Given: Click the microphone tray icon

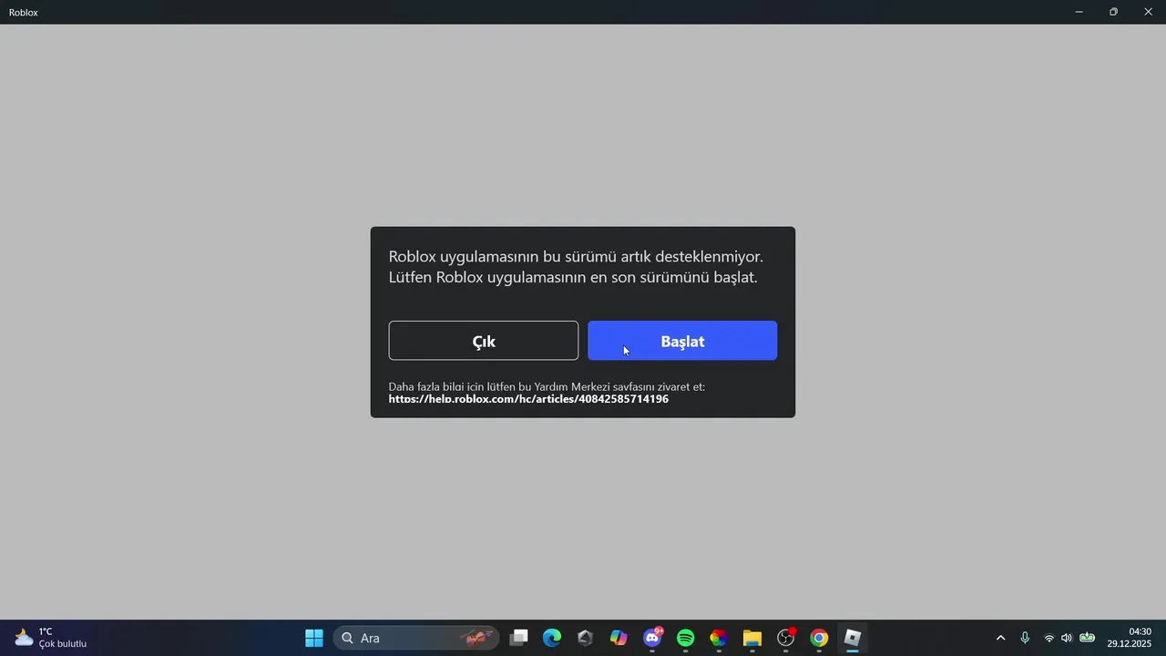Looking at the screenshot, I should tap(1025, 638).
